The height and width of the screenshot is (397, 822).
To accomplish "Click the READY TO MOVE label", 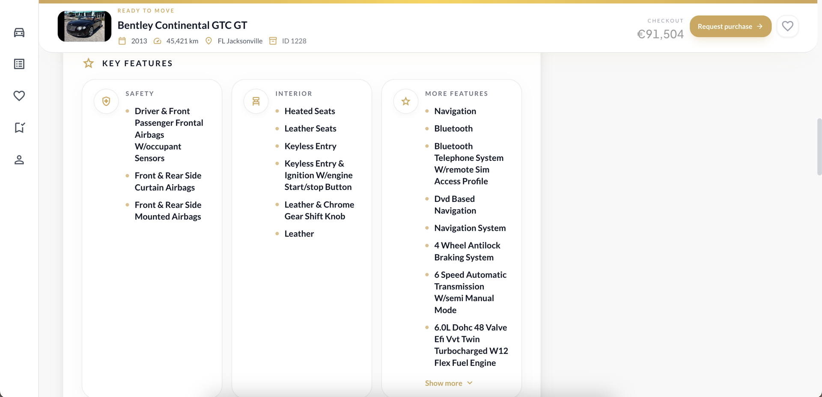I will pyautogui.click(x=146, y=11).
